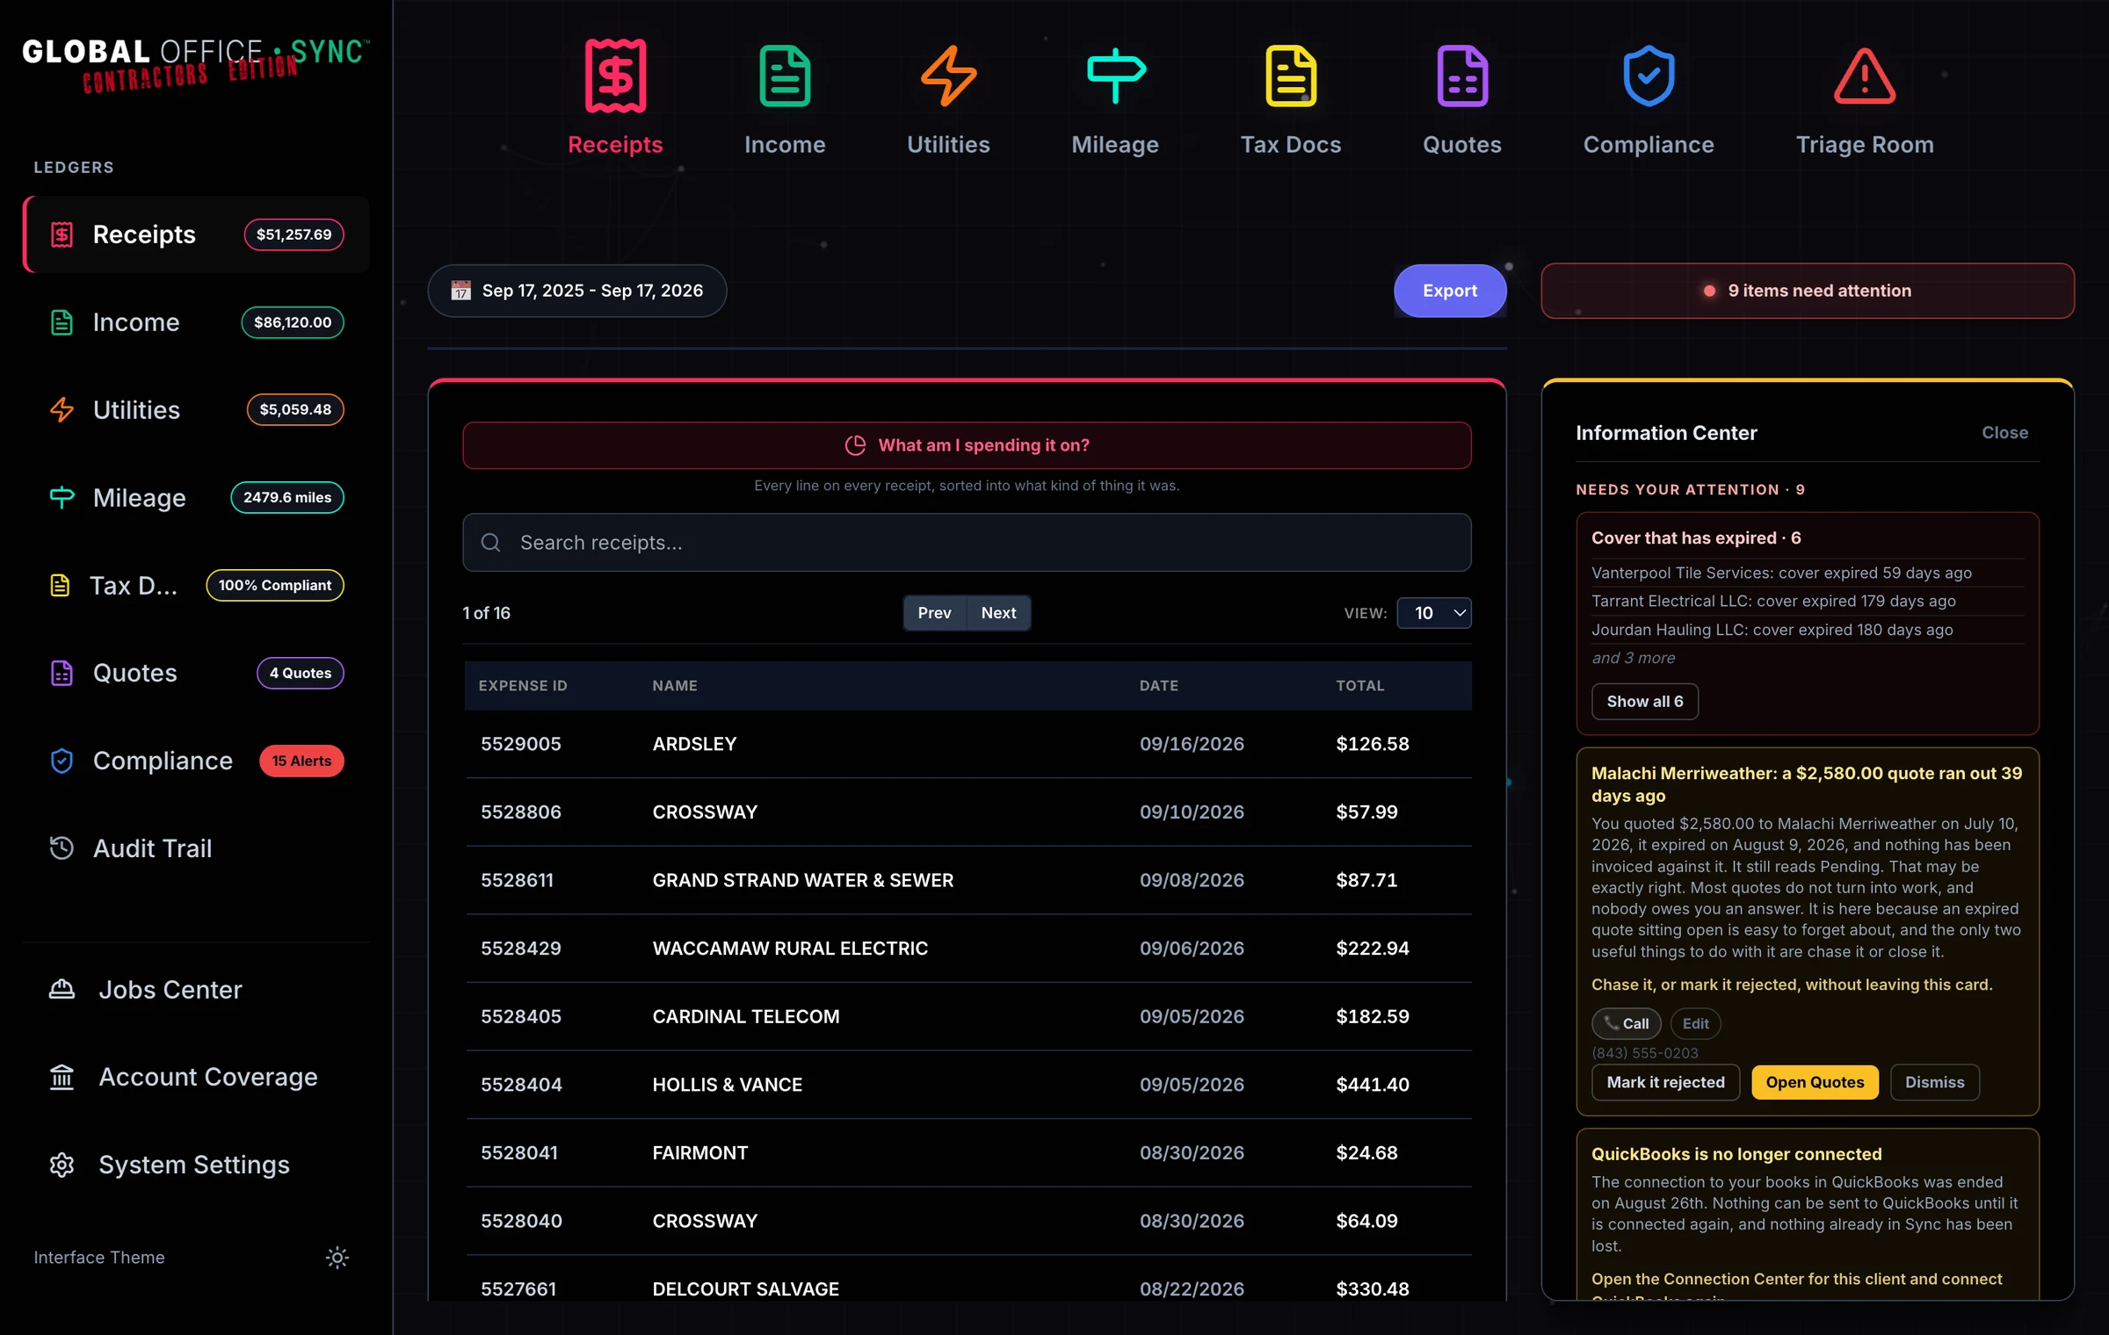Toggle the Interface Theme sun icon
Image resolution: width=2109 pixels, height=1335 pixels.
click(x=337, y=1258)
